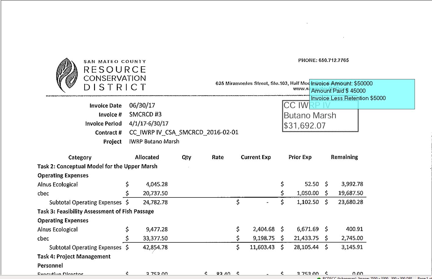
Task: Click the 'Allocated' column header
Action: [x=147, y=157]
